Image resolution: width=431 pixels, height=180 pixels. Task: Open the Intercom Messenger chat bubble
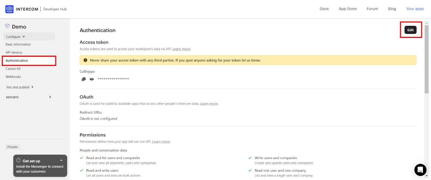click(420, 170)
